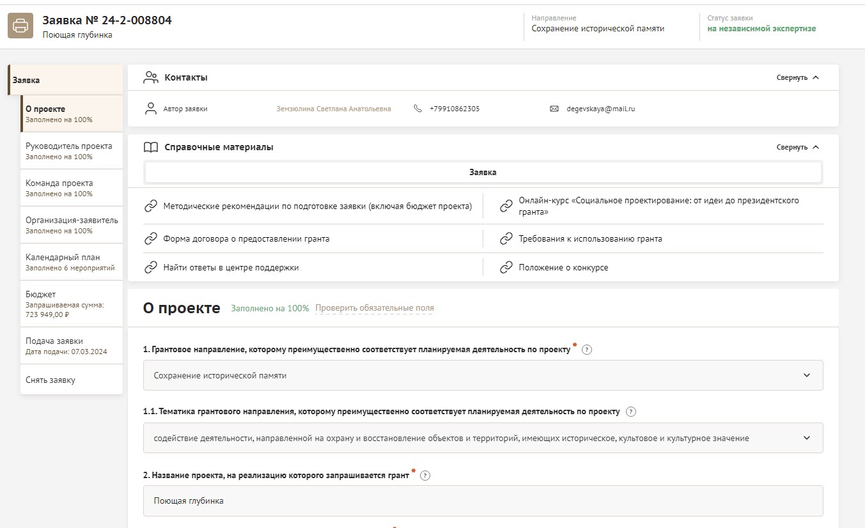Click help icon of question 1 Грантовое направление
The width and height of the screenshot is (865, 528).
587,350
